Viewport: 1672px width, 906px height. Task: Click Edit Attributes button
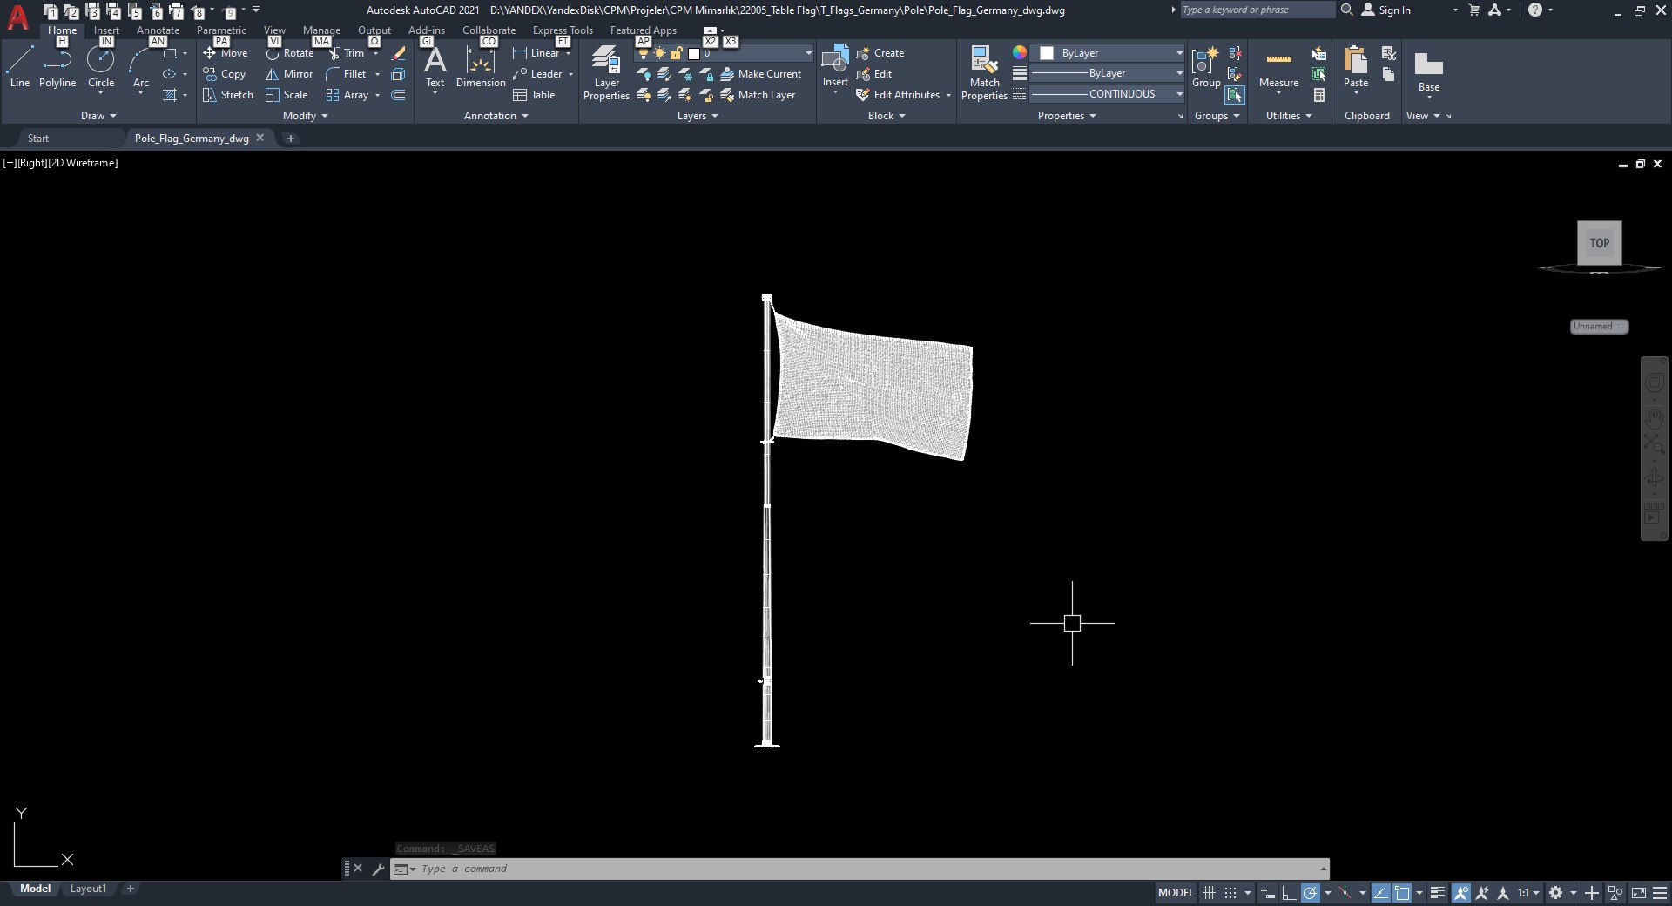pyautogui.click(x=898, y=95)
